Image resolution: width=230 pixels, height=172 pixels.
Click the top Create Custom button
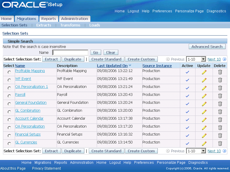(x=141, y=59)
